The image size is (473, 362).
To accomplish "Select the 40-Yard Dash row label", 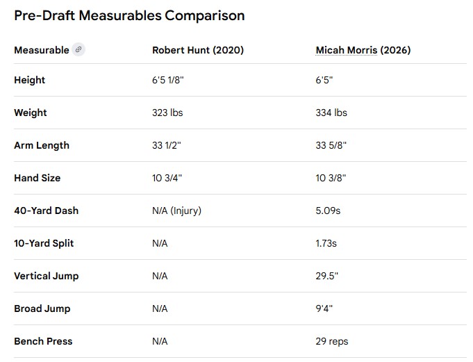I will pyautogui.click(x=46, y=211).
